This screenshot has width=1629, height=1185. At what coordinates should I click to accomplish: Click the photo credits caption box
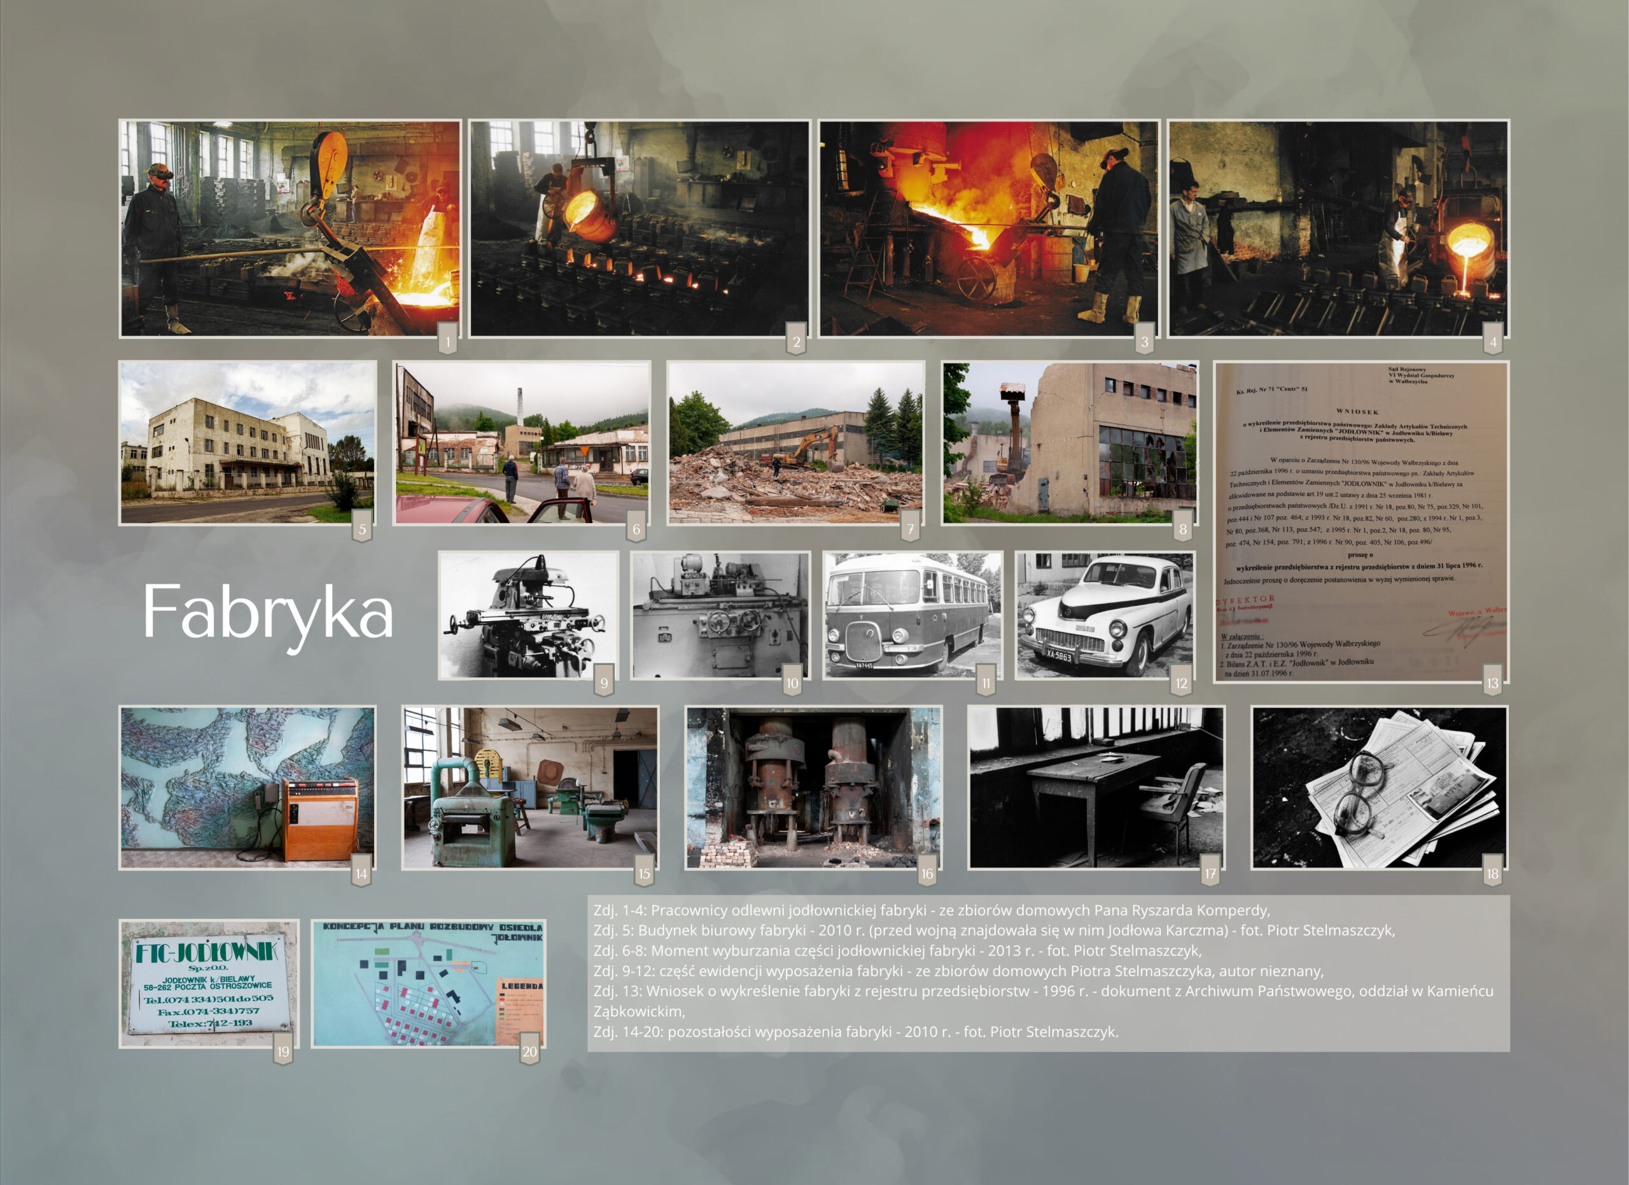(1048, 972)
